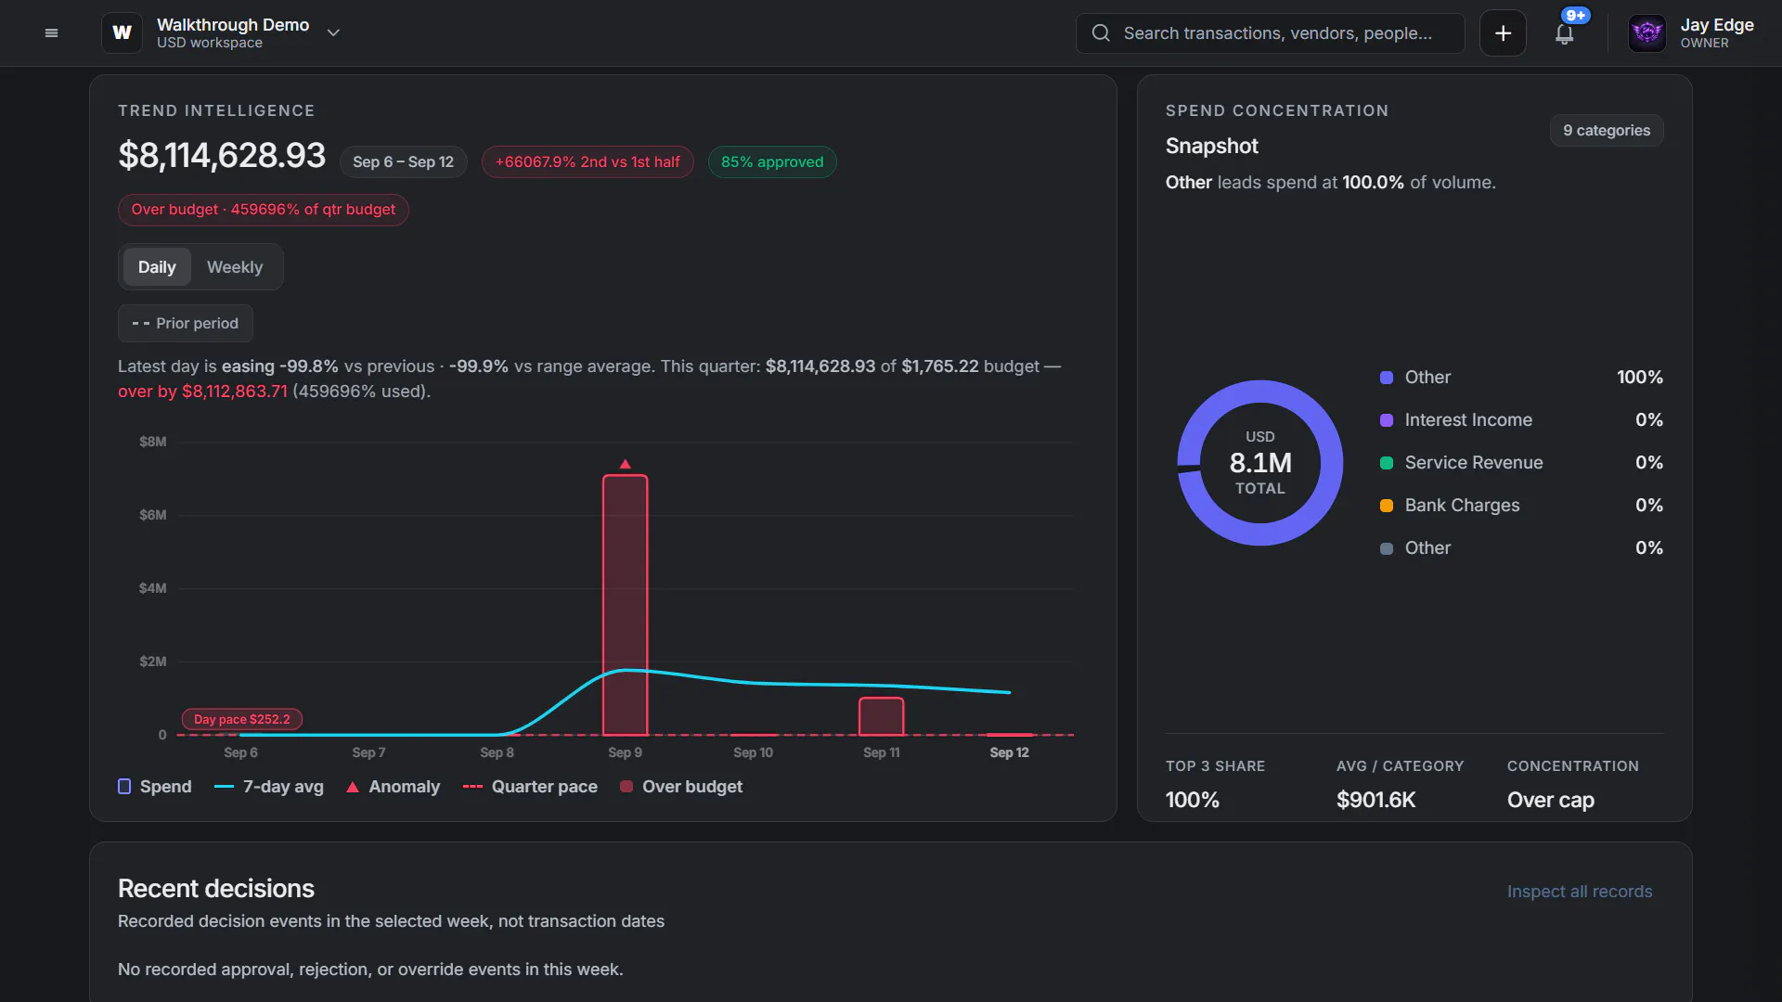Viewport: 1782px width, 1002px height.
Task: Toggle the Anomaly legend entry
Action: coord(394,787)
